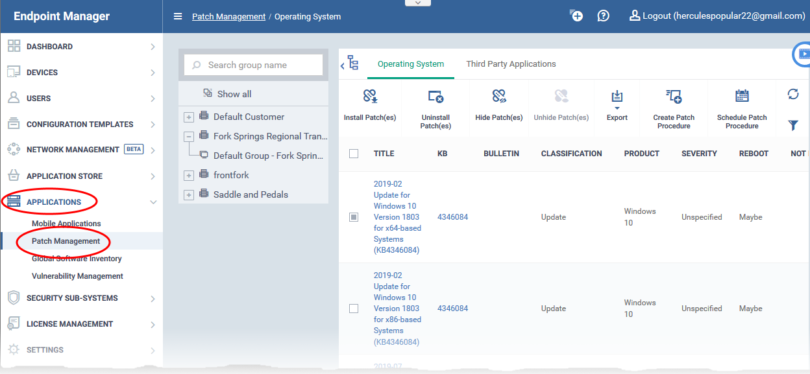Click Create Patch Procedure toolbar button

click(x=674, y=109)
